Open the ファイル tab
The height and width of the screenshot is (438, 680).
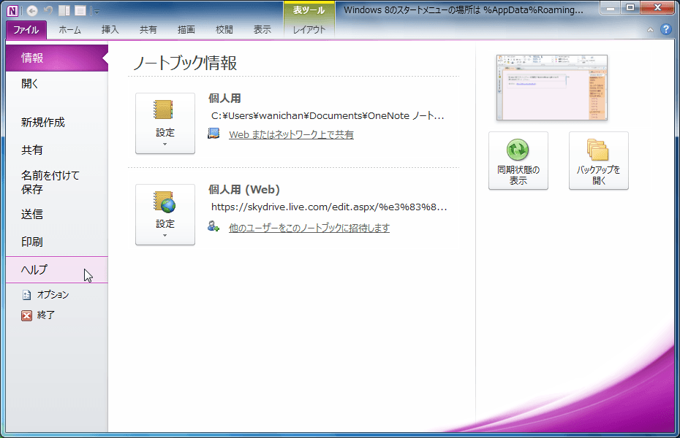click(26, 29)
